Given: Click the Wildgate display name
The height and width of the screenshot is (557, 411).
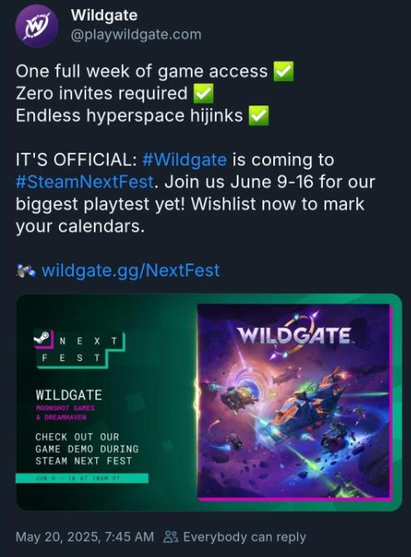Looking at the screenshot, I should click(x=104, y=15).
